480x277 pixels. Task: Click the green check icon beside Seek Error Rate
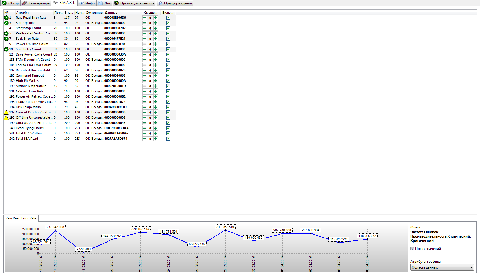(6, 39)
